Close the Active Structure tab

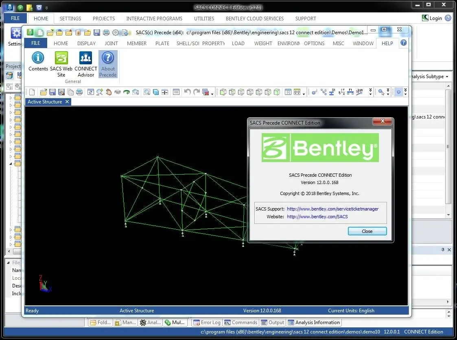pyautogui.click(x=67, y=102)
